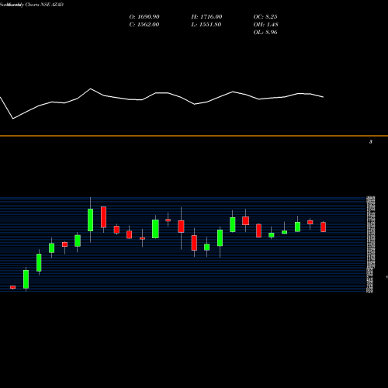Select the OC: 8.25 percentage readout

click(x=265, y=17)
